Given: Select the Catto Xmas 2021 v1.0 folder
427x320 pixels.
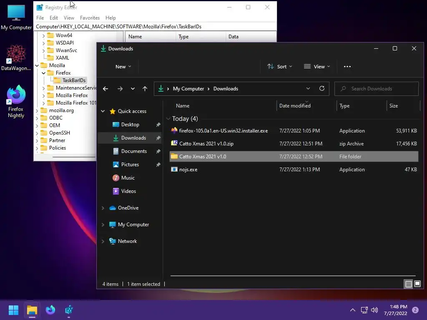Looking at the screenshot, I should (294, 157).
